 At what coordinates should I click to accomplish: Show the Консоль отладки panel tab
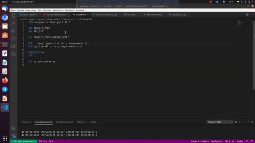click(65, 122)
